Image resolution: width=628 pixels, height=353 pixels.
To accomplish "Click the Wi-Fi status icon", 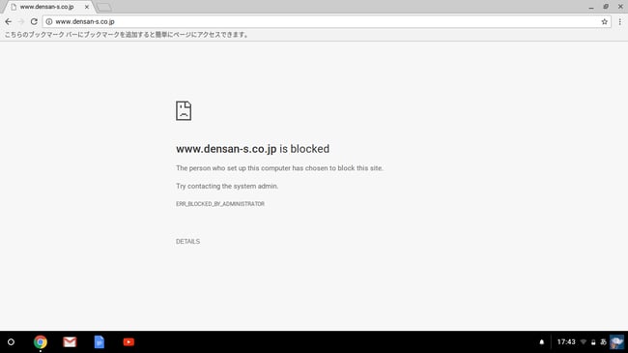I will (584, 342).
